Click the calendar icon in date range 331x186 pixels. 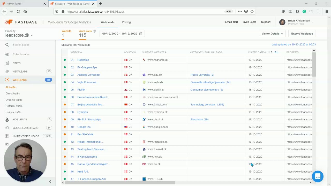pos(141,34)
